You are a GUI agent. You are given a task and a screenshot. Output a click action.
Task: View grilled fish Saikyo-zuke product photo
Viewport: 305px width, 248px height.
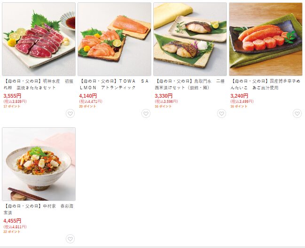tap(190, 39)
